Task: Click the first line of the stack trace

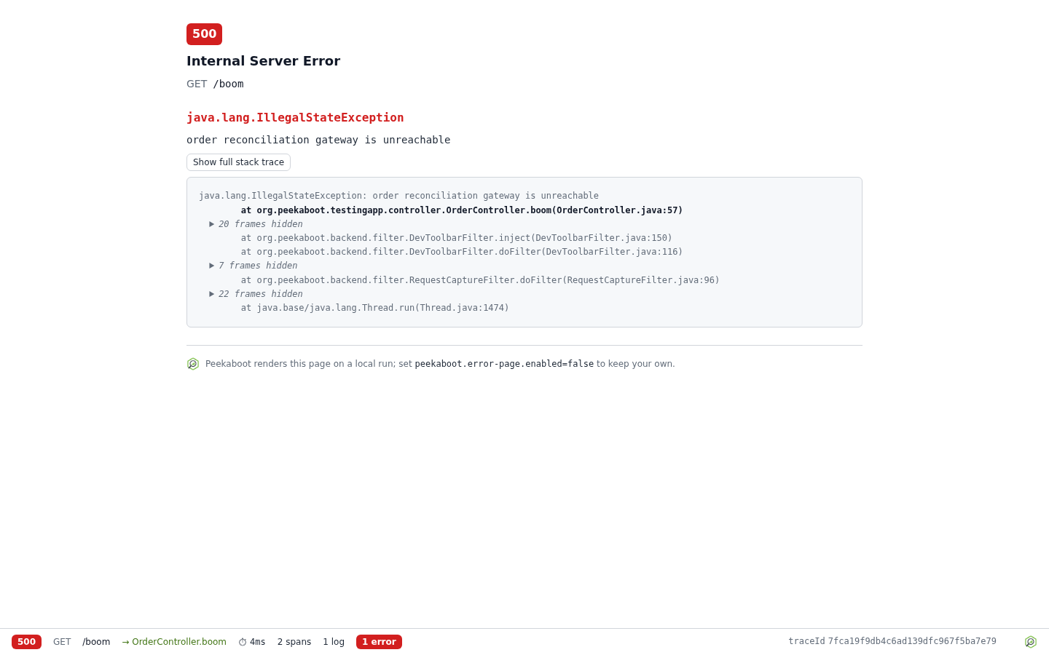Action: point(398,196)
